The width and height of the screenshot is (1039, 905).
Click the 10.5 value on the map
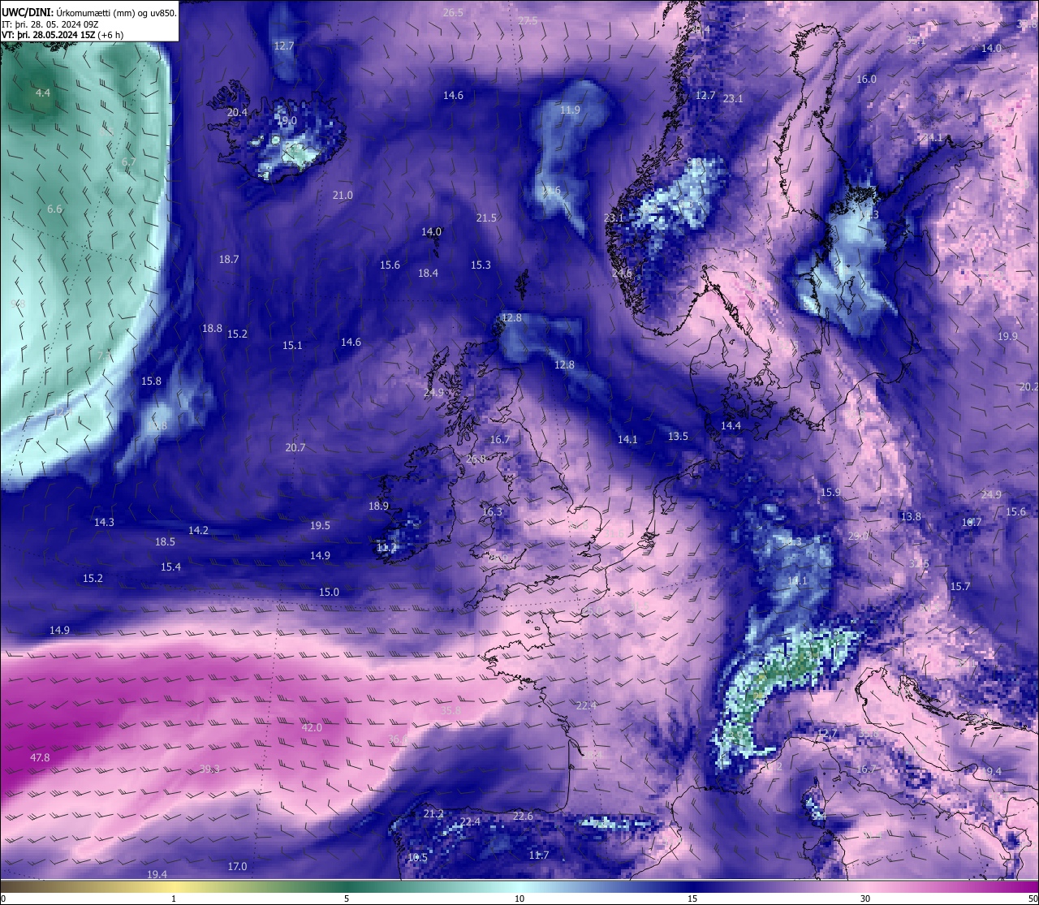(417, 858)
